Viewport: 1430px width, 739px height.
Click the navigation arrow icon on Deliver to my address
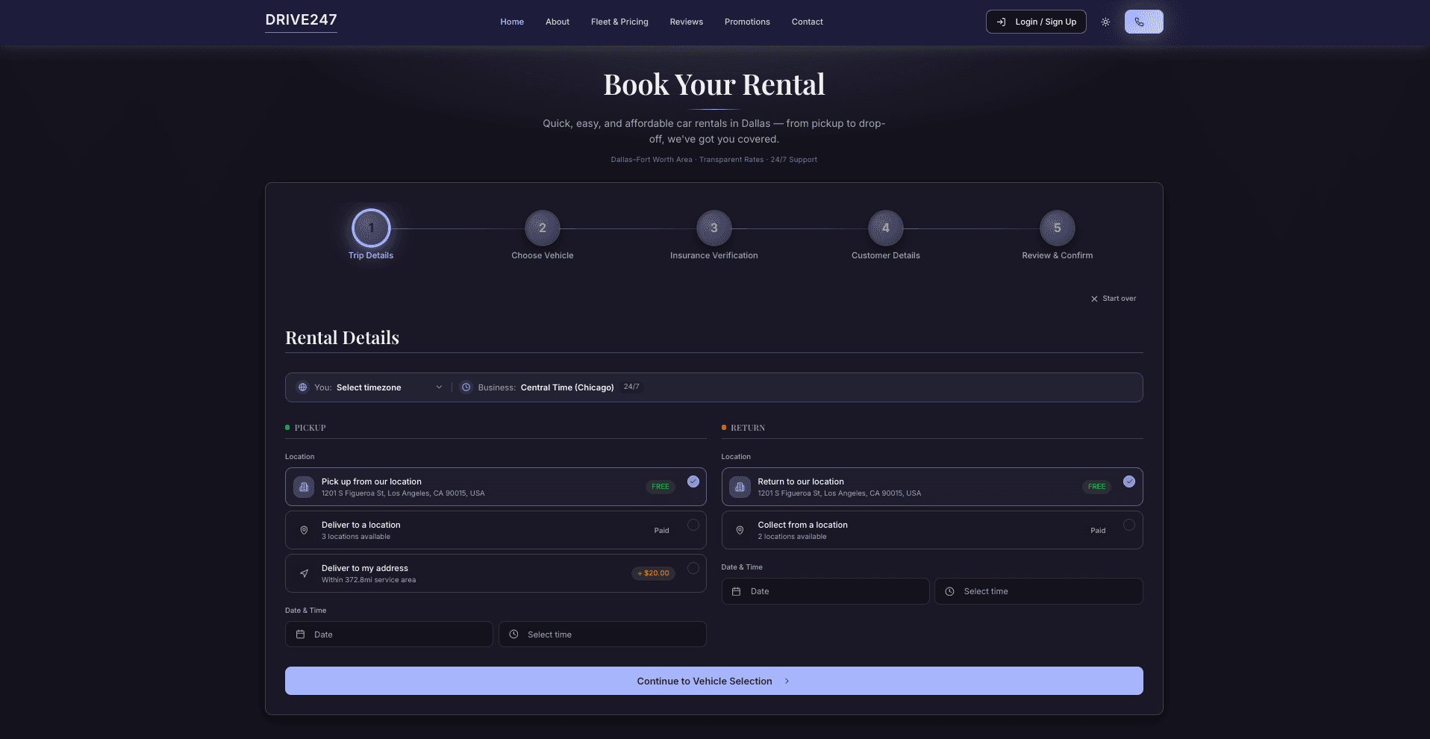(x=304, y=573)
